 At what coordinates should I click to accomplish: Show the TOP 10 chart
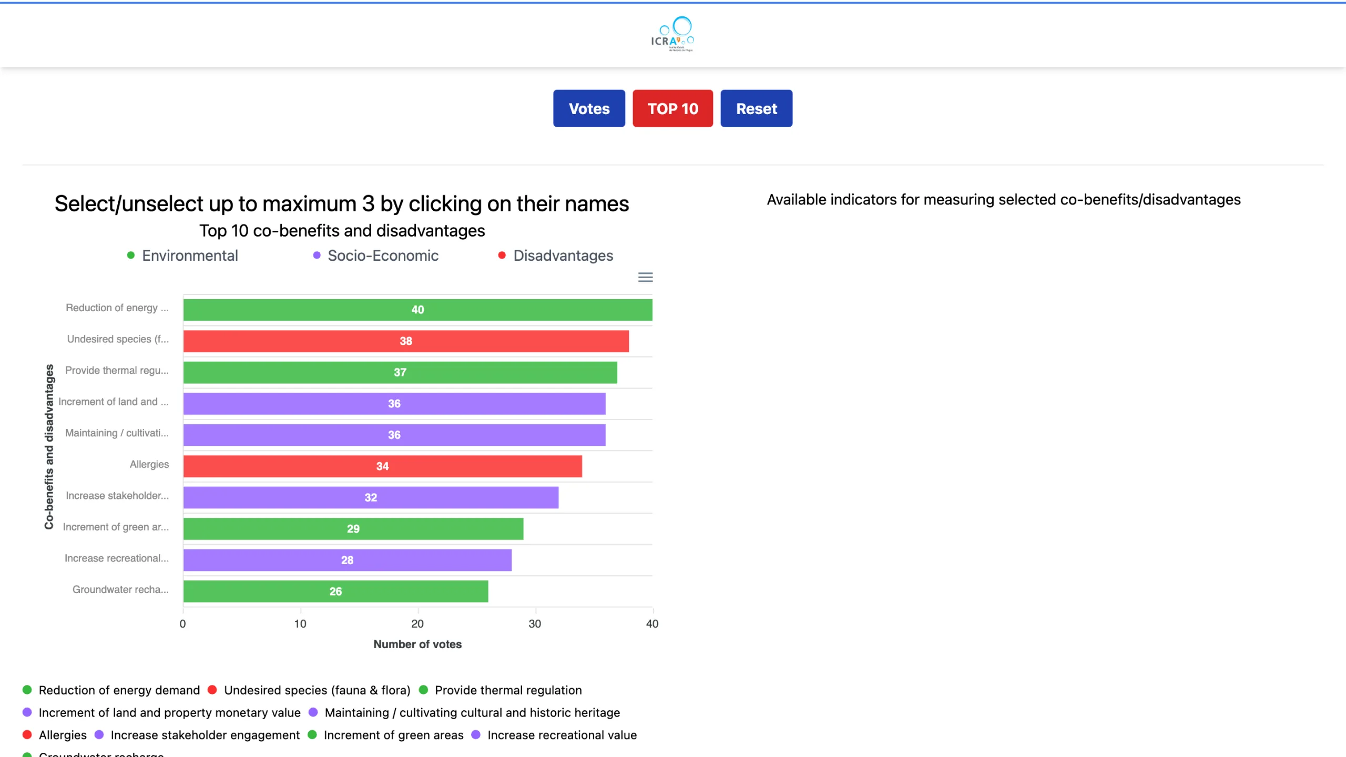coord(672,108)
